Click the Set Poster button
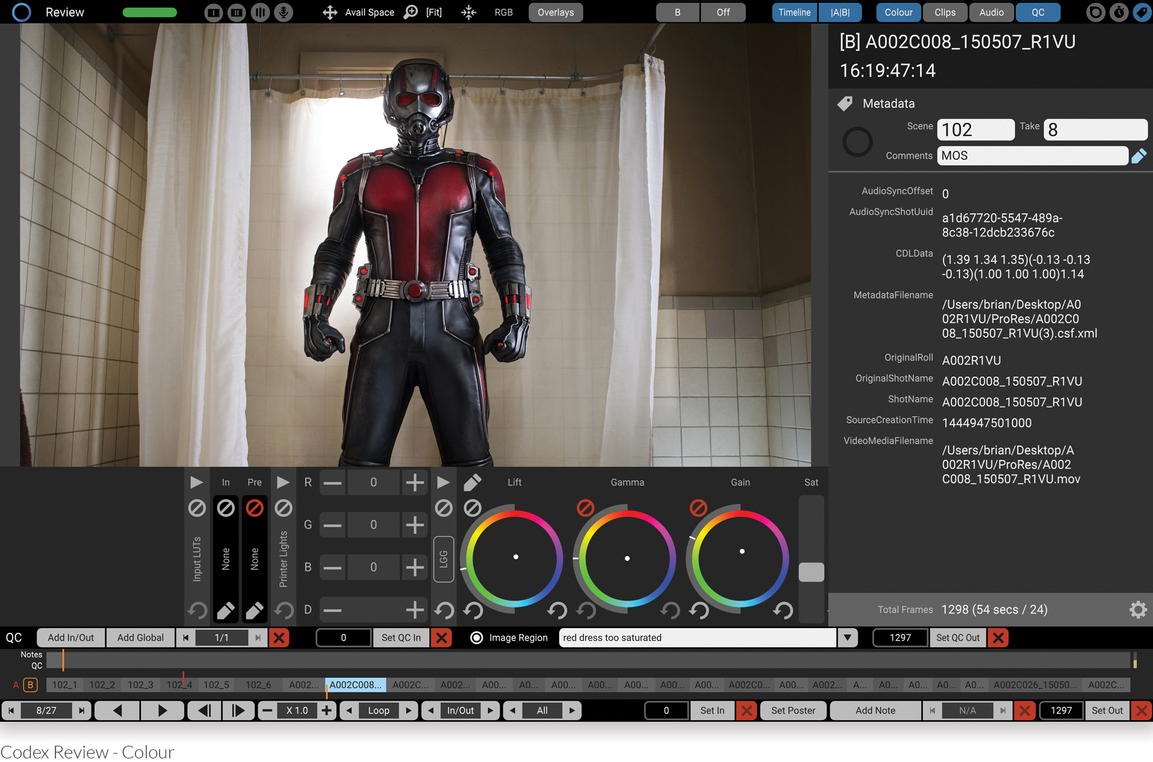Image resolution: width=1153 pixels, height=762 pixels. (793, 711)
